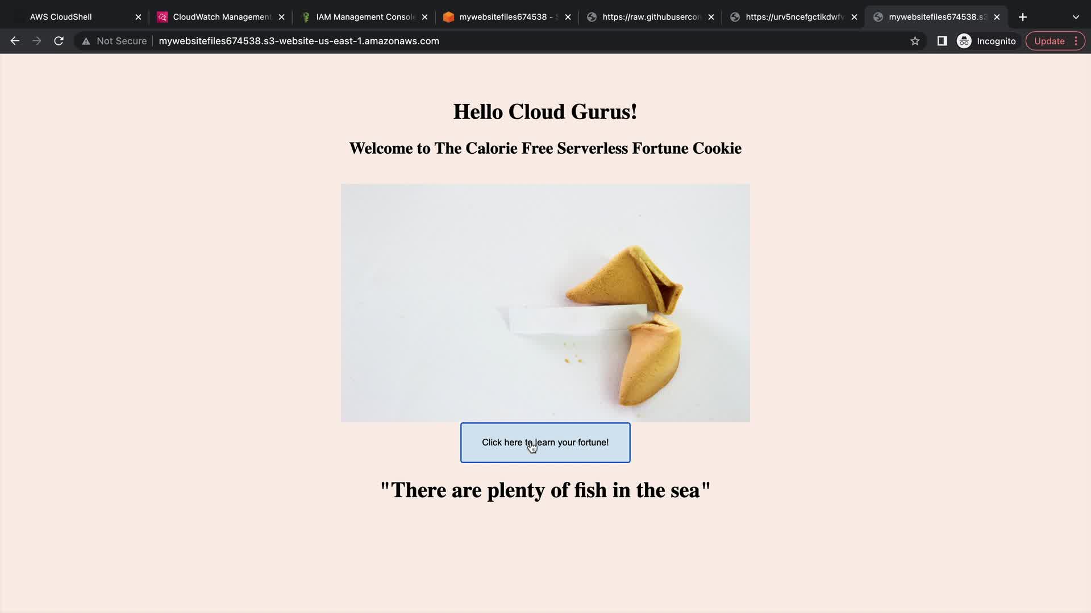Screen dimensions: 1091x613
Task: Close the CloudWatch Management tab
Action: (281, 17)
